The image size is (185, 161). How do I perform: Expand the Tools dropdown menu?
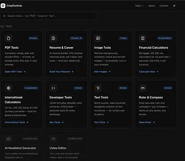pos(139,6)
